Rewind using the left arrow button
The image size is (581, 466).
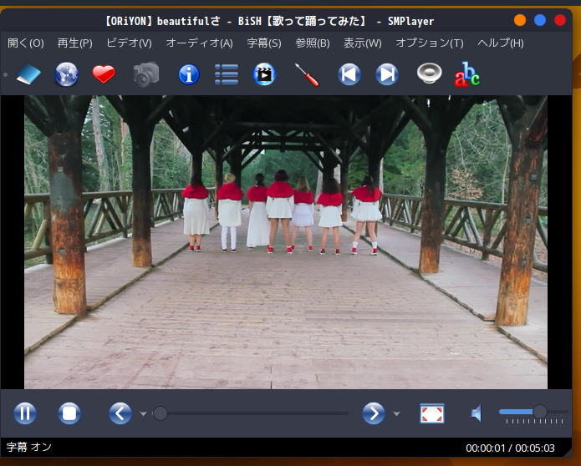120,413
